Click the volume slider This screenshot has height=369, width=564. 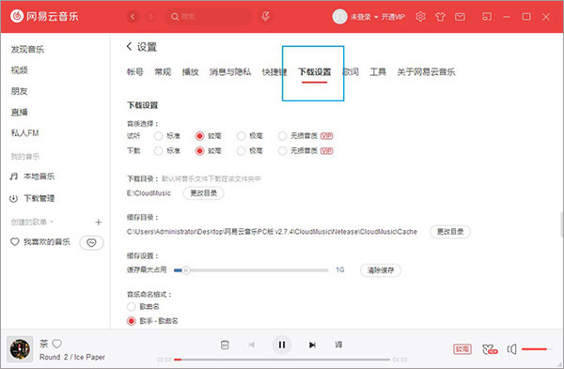pyautogui.click(x=537, y=349)
